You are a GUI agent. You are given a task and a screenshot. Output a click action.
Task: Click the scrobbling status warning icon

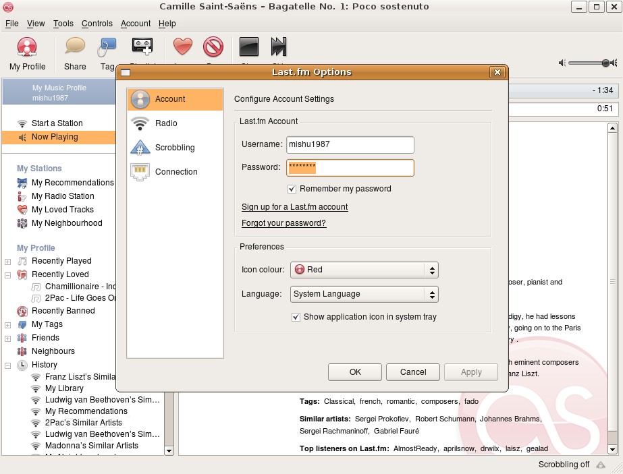tap(601, 465)
